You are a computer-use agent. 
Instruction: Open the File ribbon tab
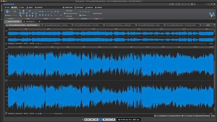7,7
